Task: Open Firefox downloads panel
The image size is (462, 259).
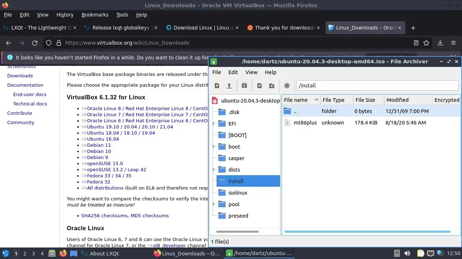Action: (x=440, y=43)
